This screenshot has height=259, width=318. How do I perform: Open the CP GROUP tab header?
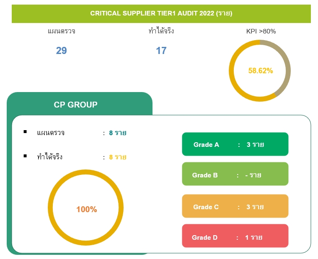pos(80,104)
